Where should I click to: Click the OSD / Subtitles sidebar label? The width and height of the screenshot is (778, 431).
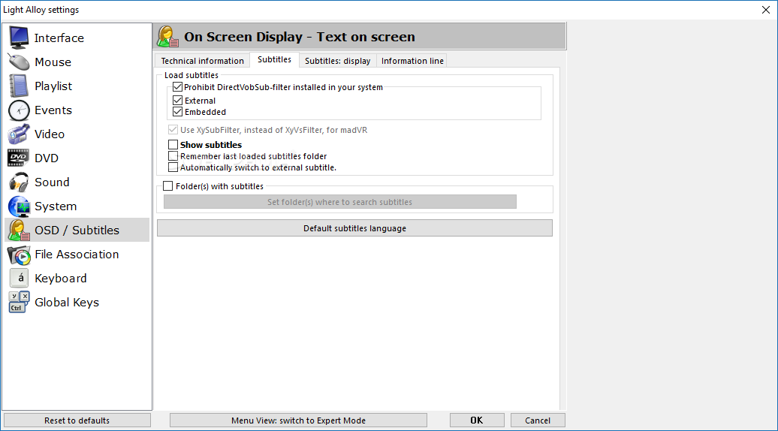[x=77, y=230]
